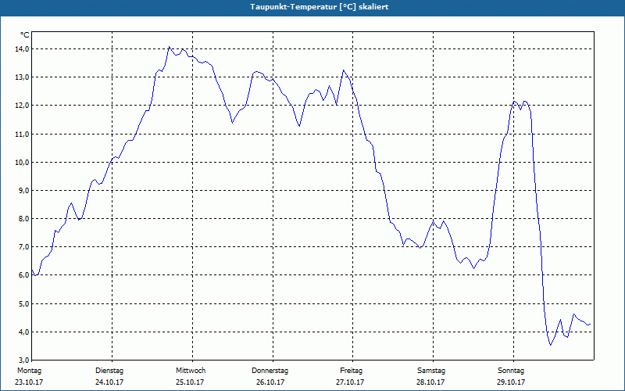The height and width of the screenshot is (391, 625).
Task: Click the Mittwoch day label
Action: click(191, 371)
